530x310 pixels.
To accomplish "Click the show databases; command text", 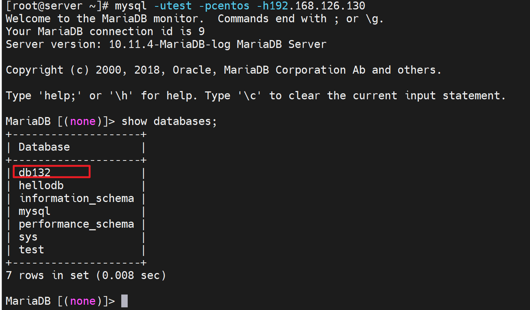I will pos(169,121).
